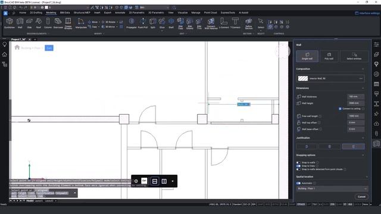Activate the Wall tool in ribbon
Image resolution: width=381 pixels, height=214 pixels.
(x=20, y=23)
